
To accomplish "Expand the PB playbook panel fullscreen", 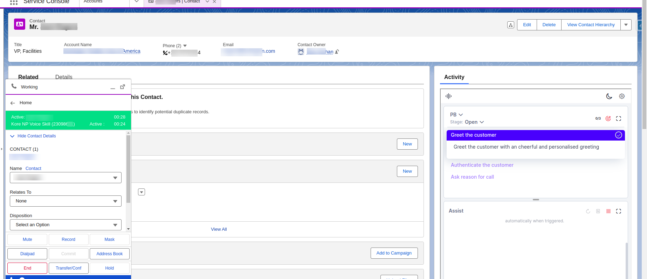I will point(619,119).
